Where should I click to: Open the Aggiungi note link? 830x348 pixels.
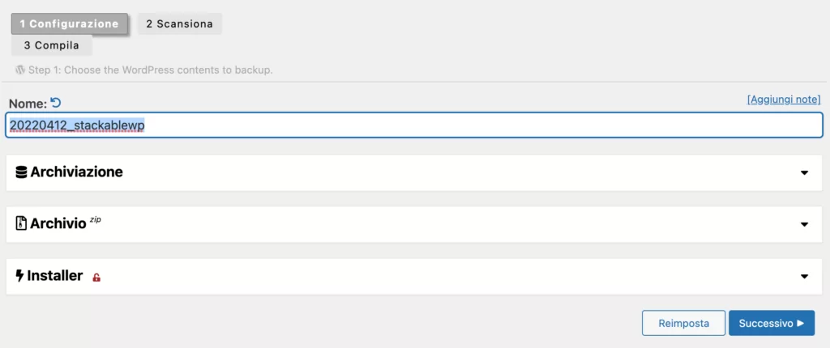pos(784,99)
